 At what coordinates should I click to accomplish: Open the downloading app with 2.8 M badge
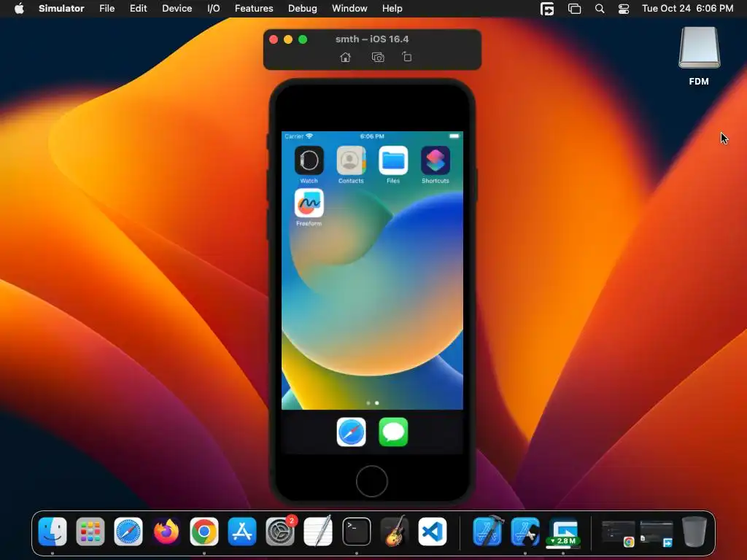click(564, 532)
